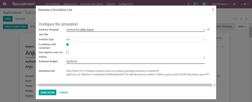Open the MORE stages dropdown
The image size is (252, 102).
(x=242, y=27)
